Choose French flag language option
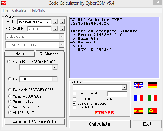The height and width of the screenshot is (131, 163). (x=138, y=98)
